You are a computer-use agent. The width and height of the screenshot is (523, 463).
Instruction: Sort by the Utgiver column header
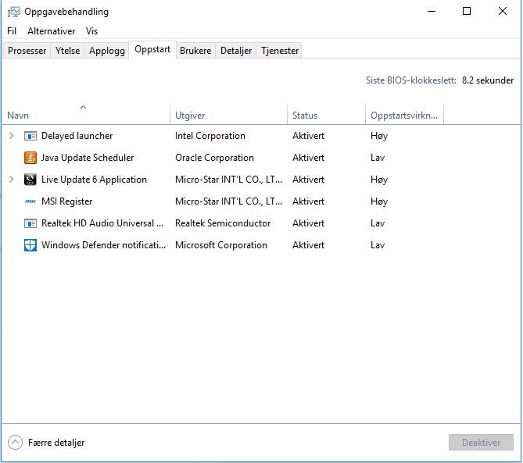pos(228,114)
